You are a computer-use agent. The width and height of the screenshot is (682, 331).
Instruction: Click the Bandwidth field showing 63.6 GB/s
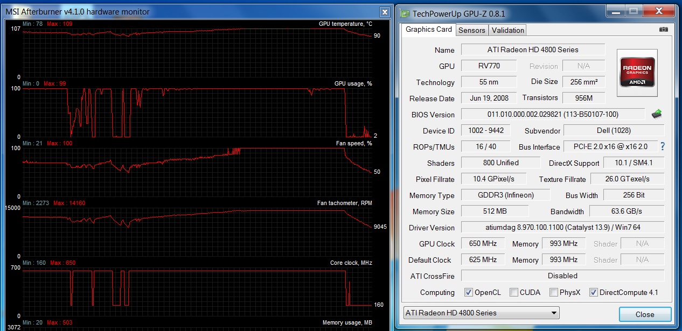[627, 211]
